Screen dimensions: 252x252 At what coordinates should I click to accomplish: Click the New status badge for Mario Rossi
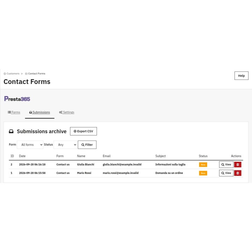point(203,173)
